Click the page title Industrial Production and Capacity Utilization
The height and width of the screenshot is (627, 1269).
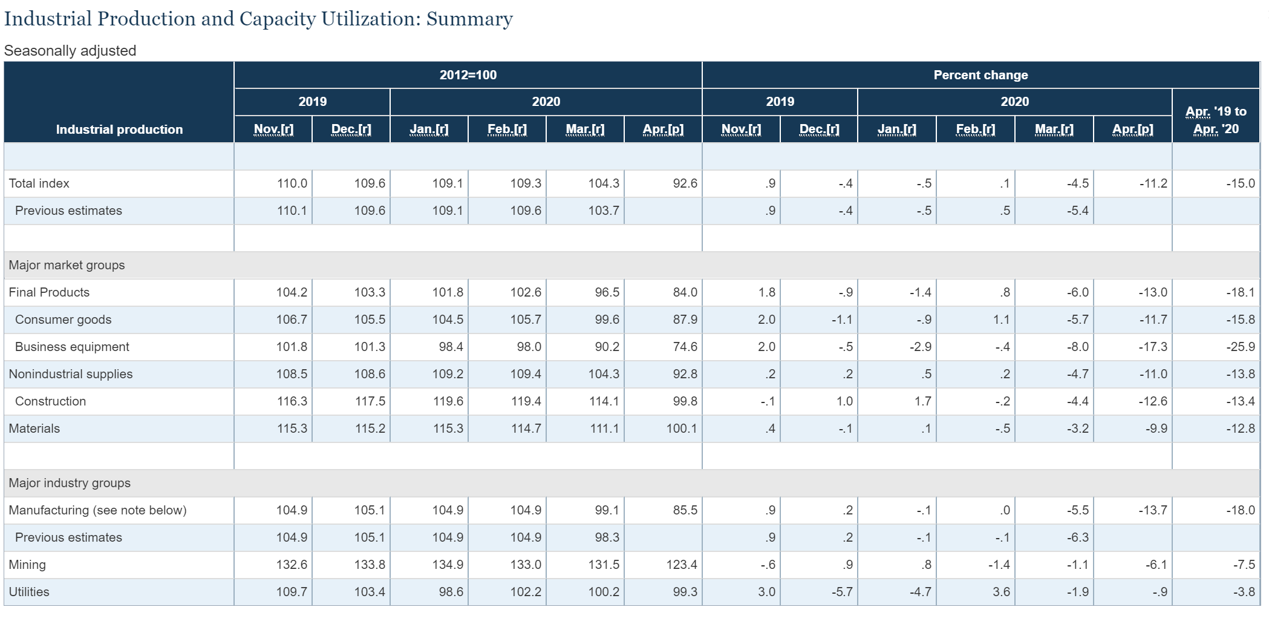point(258,19)
